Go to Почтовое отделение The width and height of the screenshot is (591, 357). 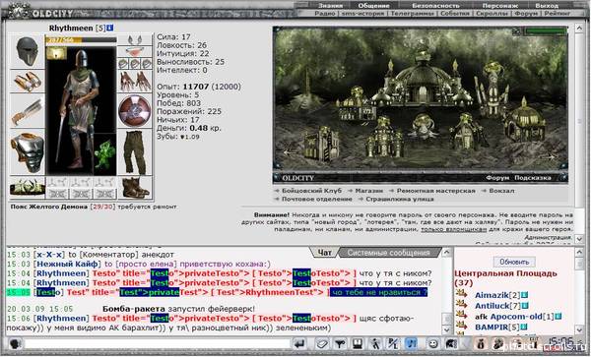[316, 199]
